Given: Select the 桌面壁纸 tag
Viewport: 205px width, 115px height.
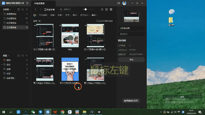Looking at the screenshot, I should click(x=15, y=78).
